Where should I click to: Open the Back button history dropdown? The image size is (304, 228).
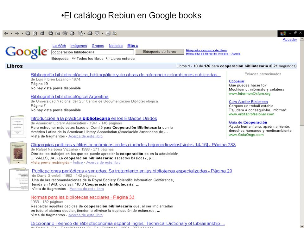coord(11,33)
